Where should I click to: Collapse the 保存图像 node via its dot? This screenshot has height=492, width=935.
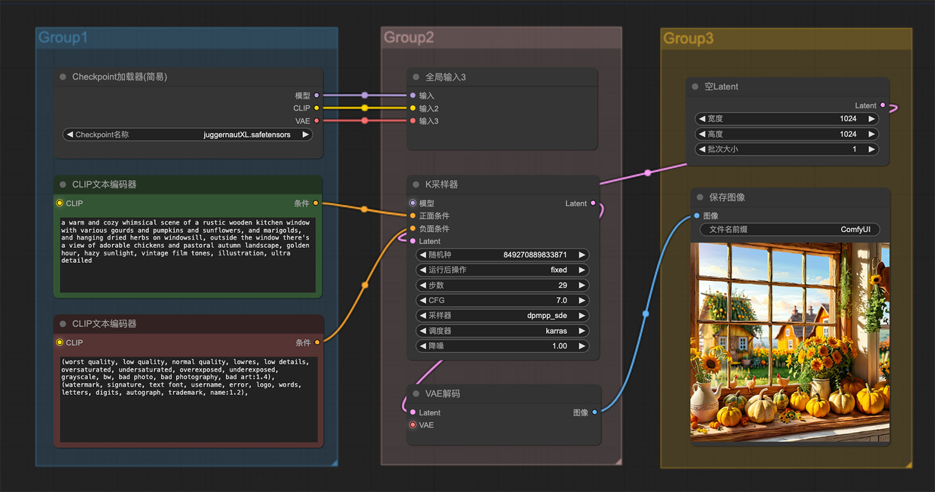pos(699,197)
